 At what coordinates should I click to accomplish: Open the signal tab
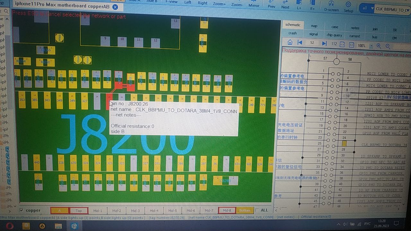pos(313,34)
